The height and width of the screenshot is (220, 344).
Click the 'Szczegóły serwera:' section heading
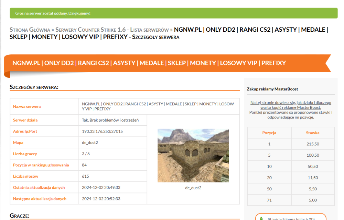pyautogui.click(x=34, y=87)
